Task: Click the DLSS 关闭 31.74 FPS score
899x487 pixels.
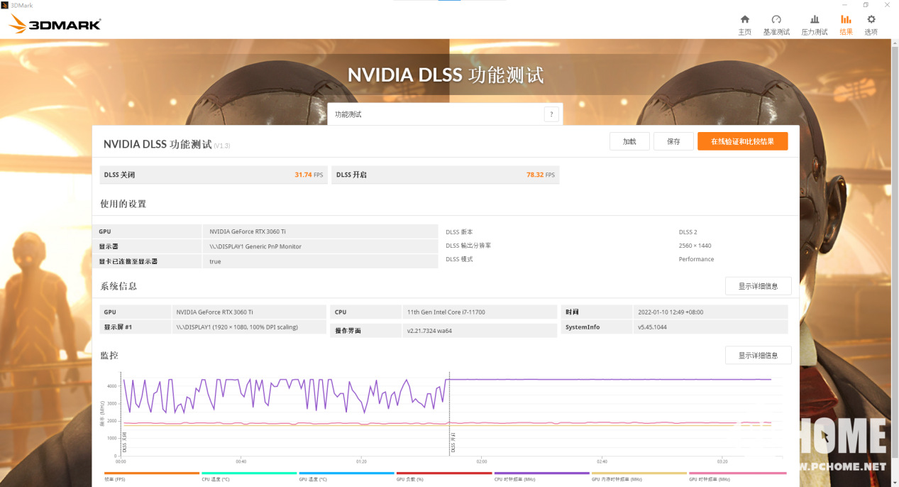Action: point(214,175)
